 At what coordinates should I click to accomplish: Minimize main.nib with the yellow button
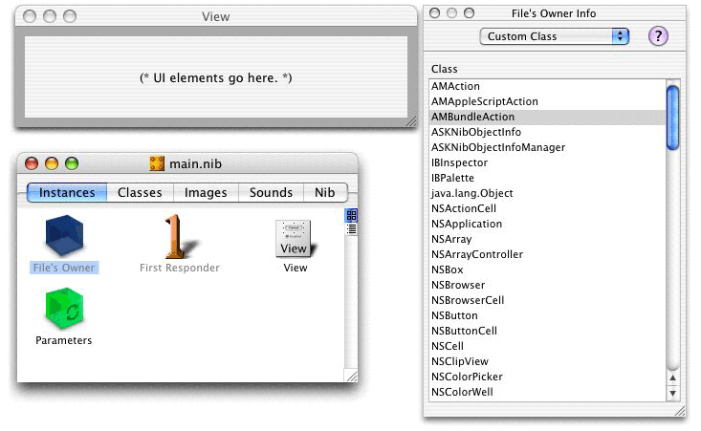click(52, 164)
